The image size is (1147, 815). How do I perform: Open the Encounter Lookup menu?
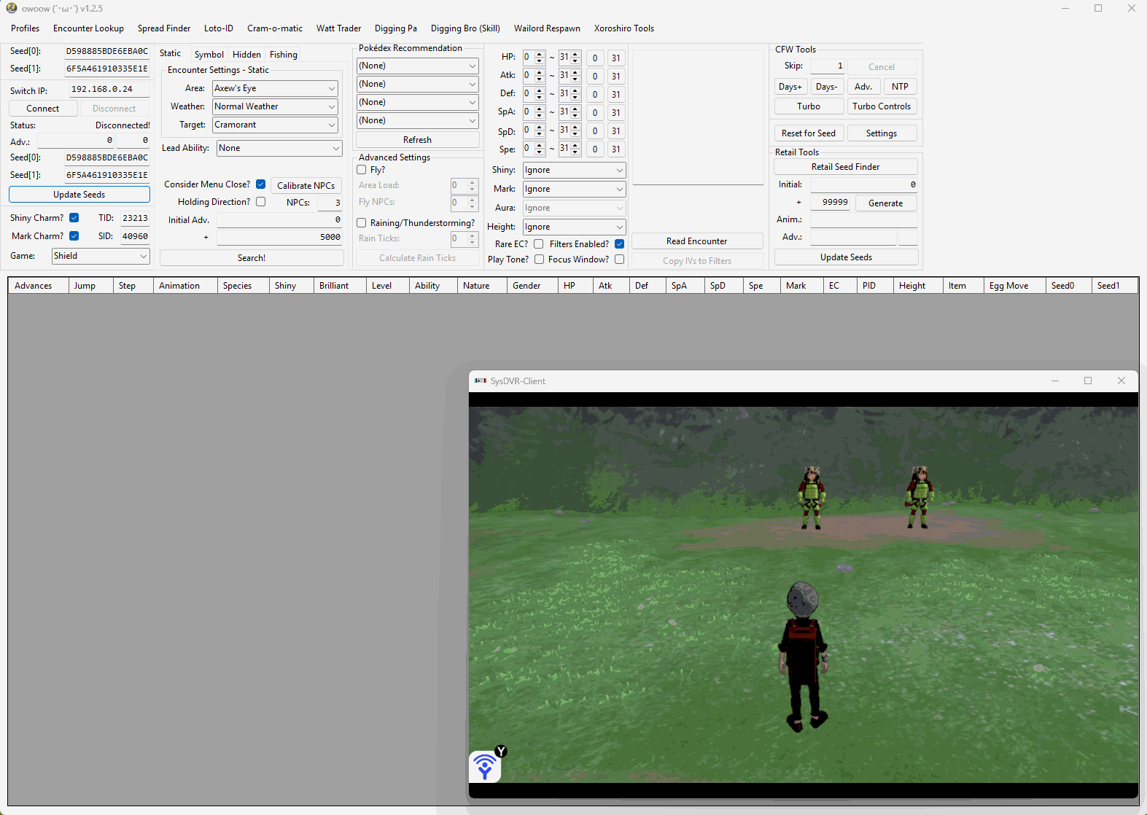pos(88,28)
